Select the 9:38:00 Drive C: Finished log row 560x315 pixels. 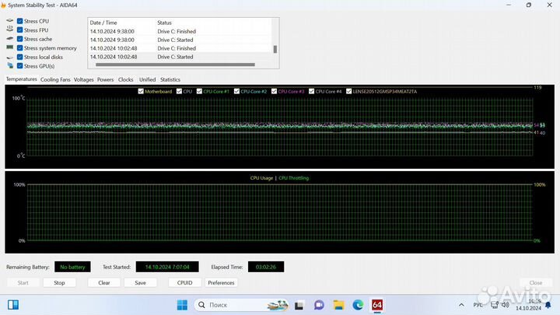(x=180, y=31)
